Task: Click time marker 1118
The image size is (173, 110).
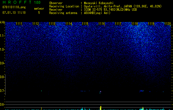Action: pos(134,24)
